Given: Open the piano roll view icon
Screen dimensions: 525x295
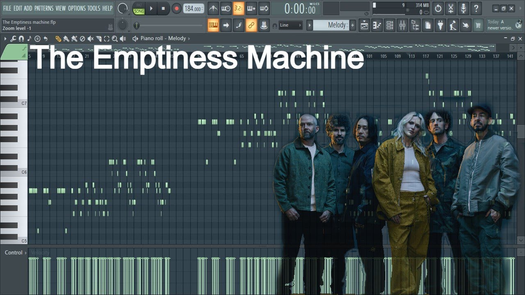Looking at the screenshot, I should (377, 25).
